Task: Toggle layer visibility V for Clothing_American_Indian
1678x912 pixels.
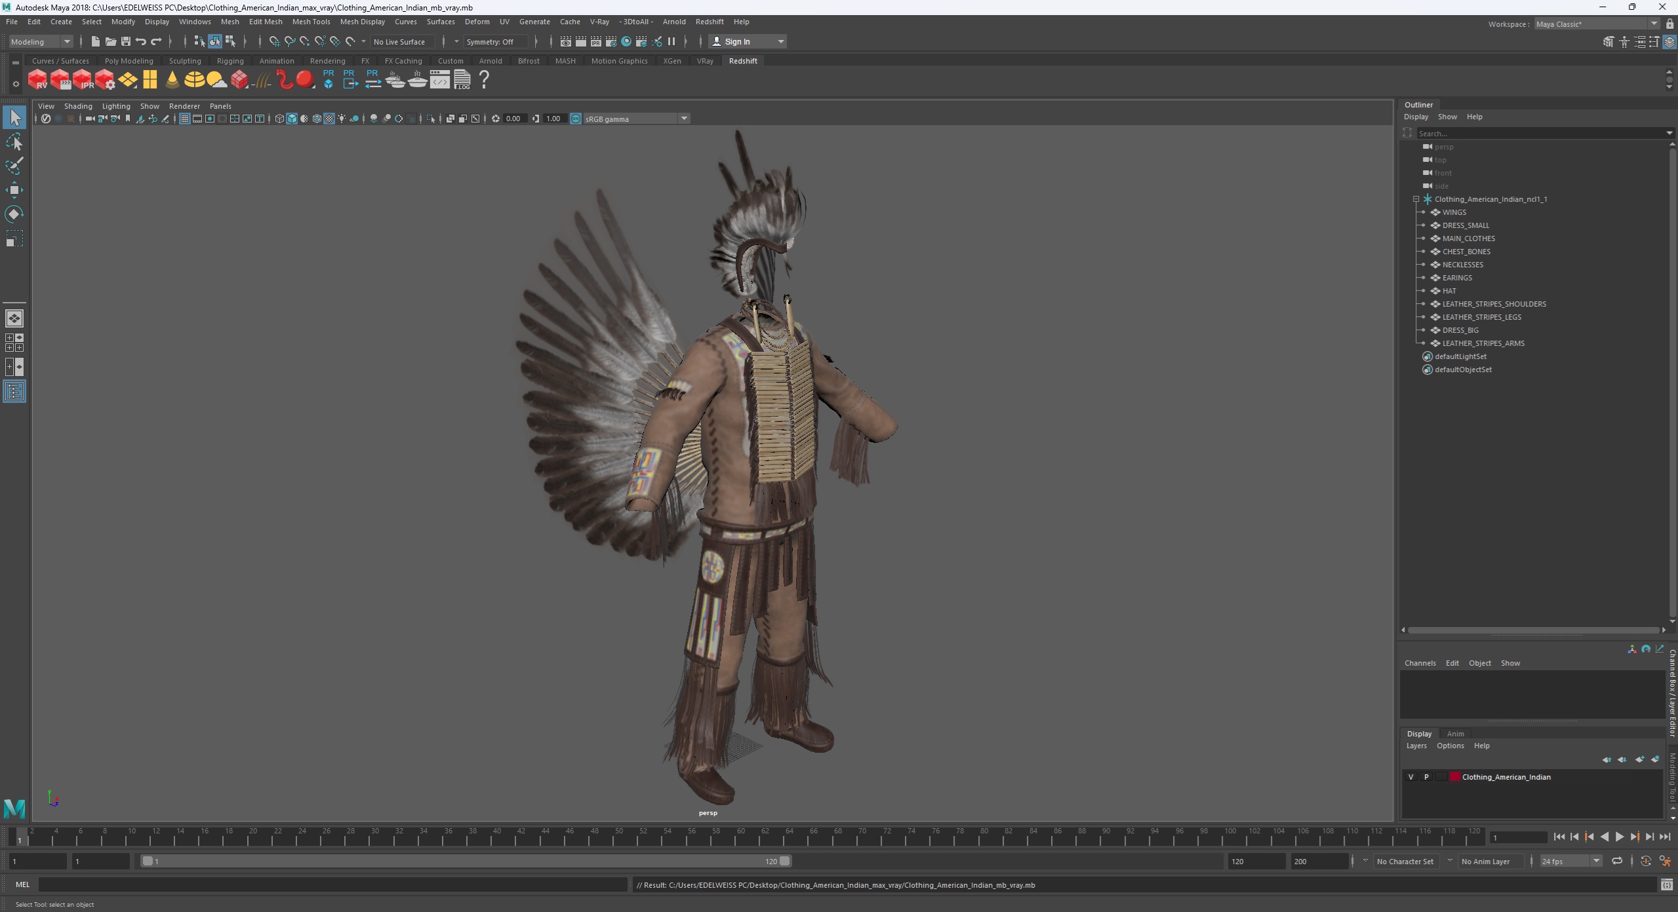Action: point(1411,777)
